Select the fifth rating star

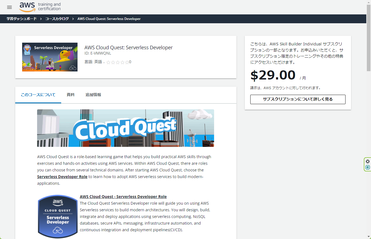tap(127, 62)
